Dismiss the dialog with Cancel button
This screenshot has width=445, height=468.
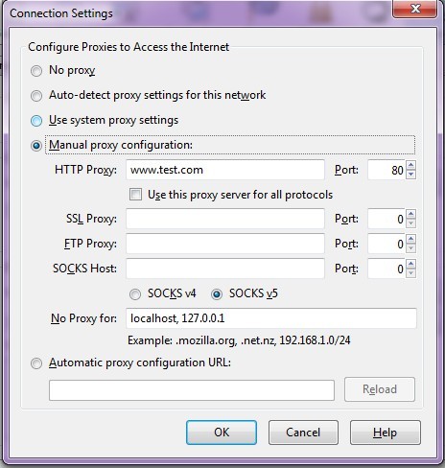coord(303,433)
